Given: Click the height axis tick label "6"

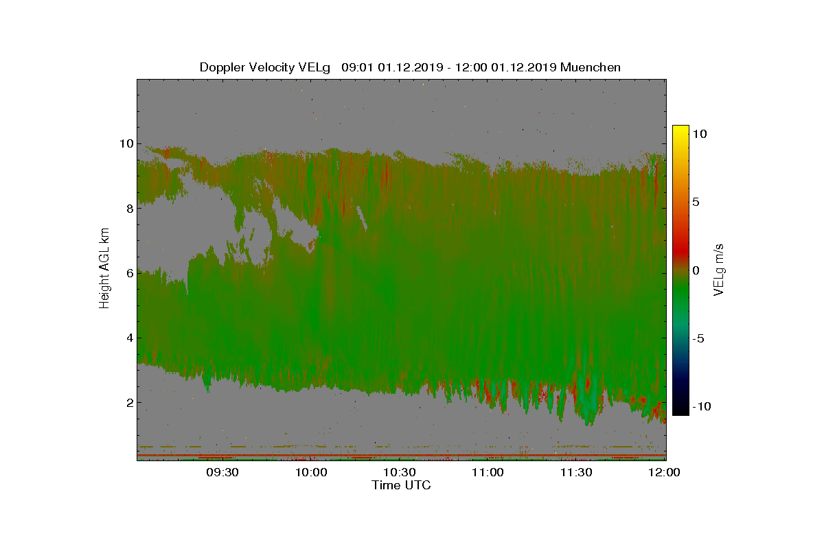Looking at the screenshot, I should tap(128, 273).
